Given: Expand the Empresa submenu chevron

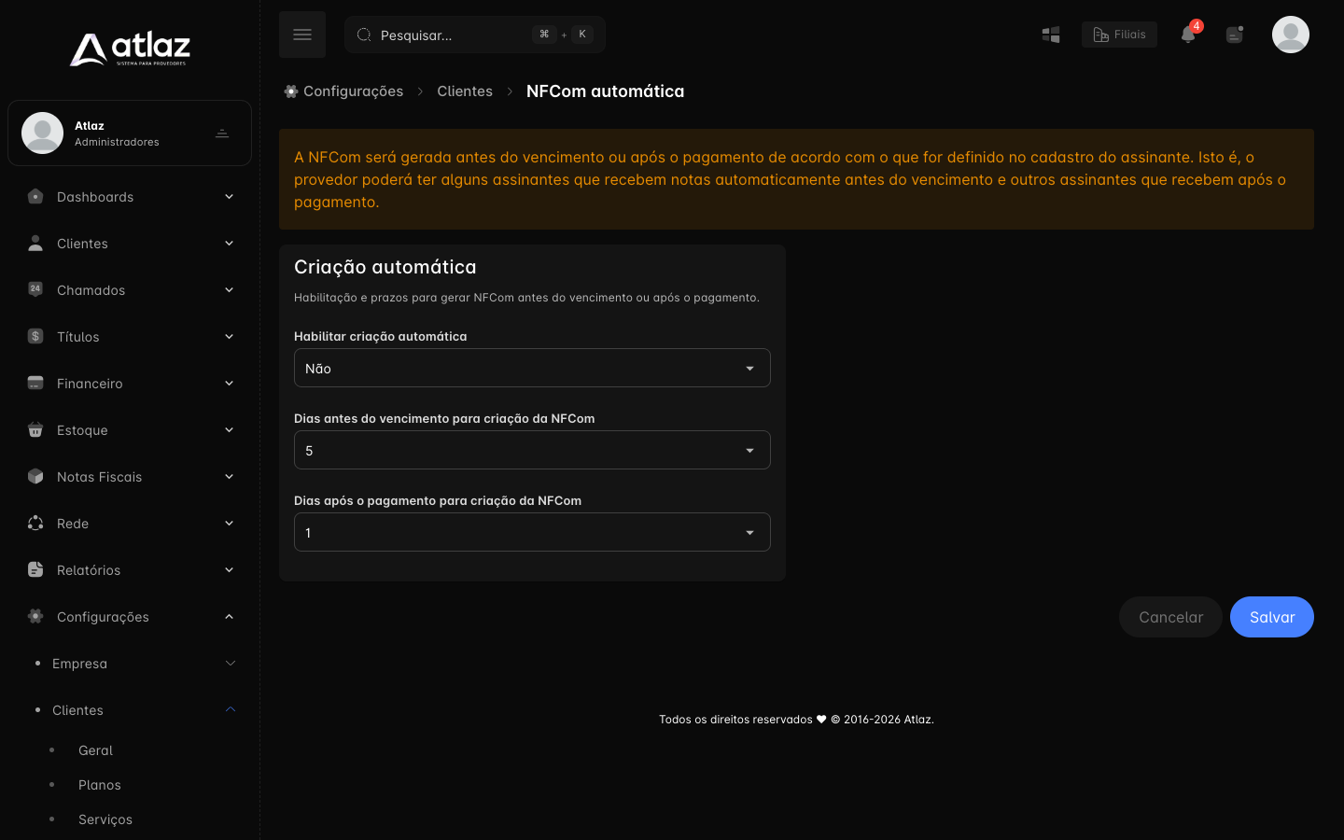Looking at the screenshot, I should 231,663.
